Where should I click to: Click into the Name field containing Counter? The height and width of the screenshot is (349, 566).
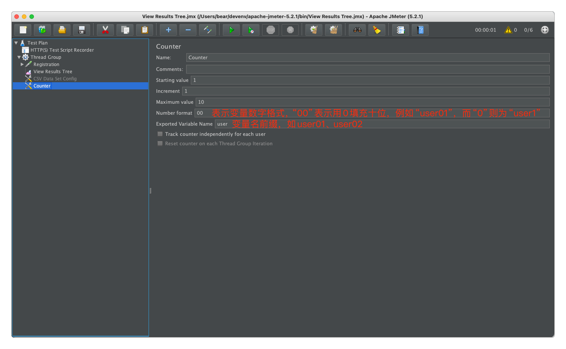(x=368, y=57)
